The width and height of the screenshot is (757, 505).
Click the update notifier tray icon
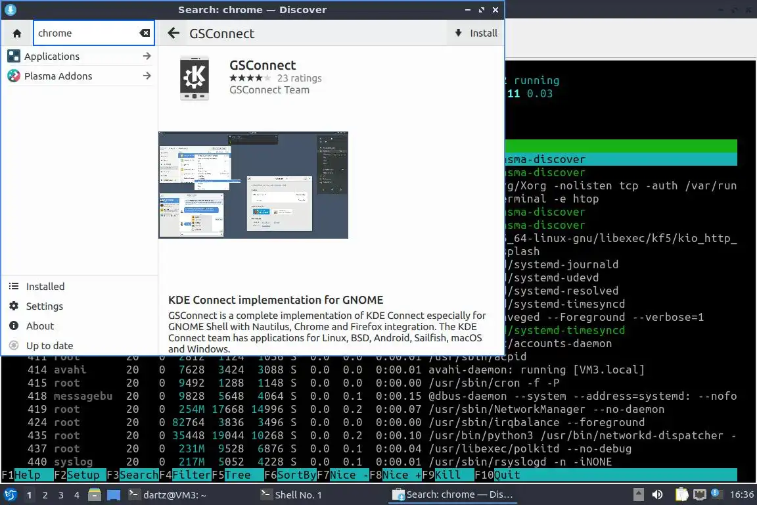coord(716,493)
